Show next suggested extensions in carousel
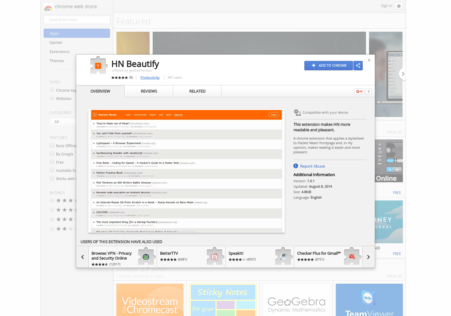Image resolution: width=451 pixels, height=316 pixels. [368, 257]
